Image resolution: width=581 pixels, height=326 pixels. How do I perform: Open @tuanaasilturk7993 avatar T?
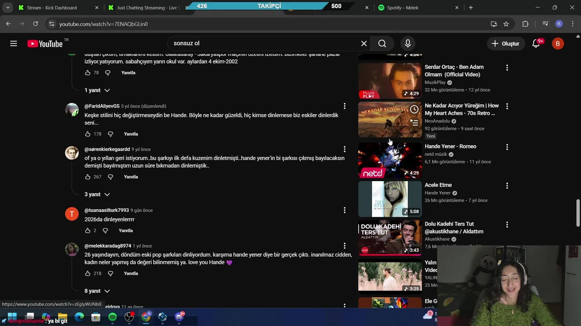coord(72,214)
